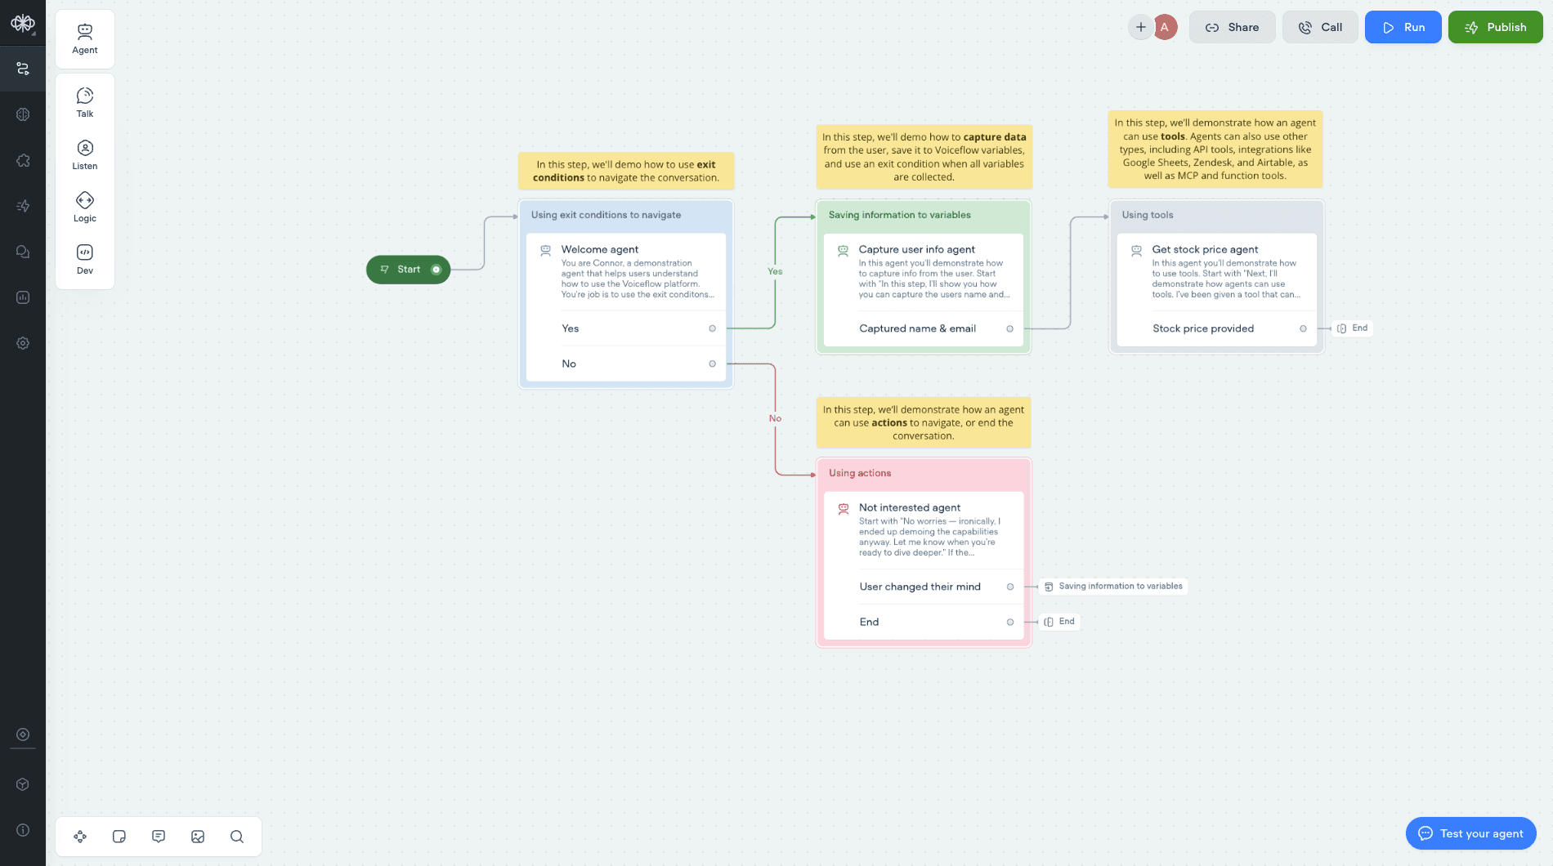Select the comment tool in the bottom toolbar
This screenshot has width=1553, height=866.
click(x=159, y=837)
